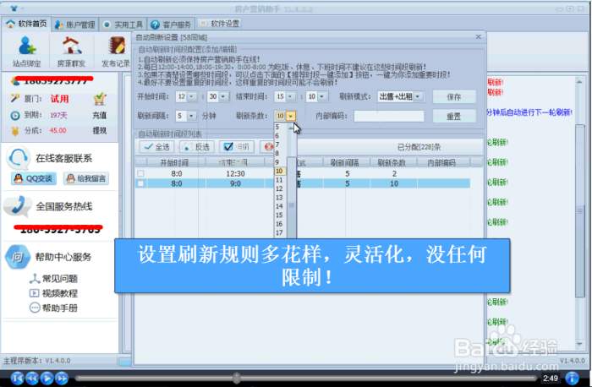Fast-forward the video in the player
The width and height of the screenshot is (592, 387).
click(61, 378)
